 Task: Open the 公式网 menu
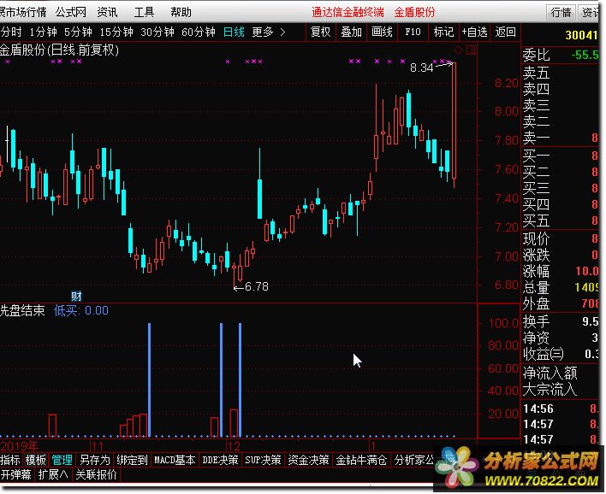pos(71,12)
